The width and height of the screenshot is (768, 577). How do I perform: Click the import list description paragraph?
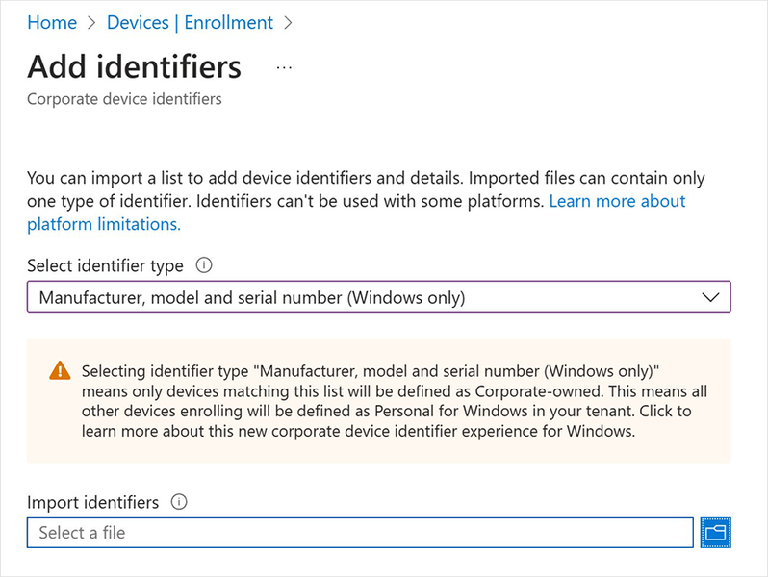(x=289, y=178)
